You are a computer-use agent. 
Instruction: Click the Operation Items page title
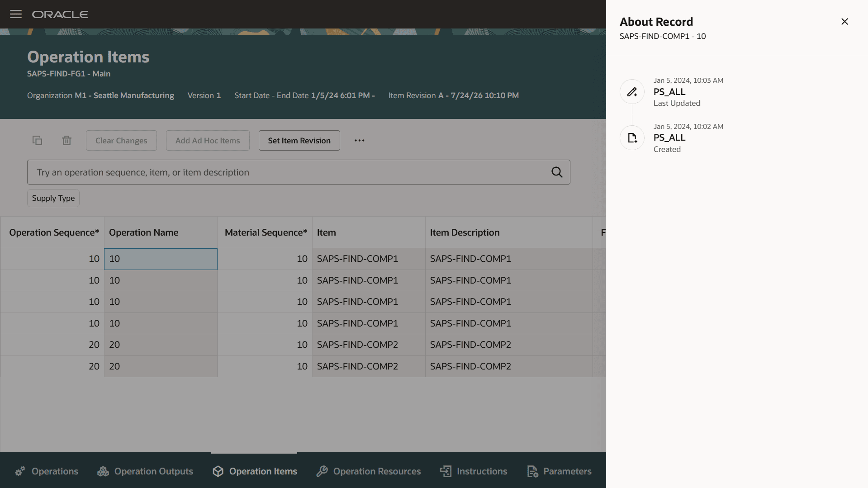point(88,57)
